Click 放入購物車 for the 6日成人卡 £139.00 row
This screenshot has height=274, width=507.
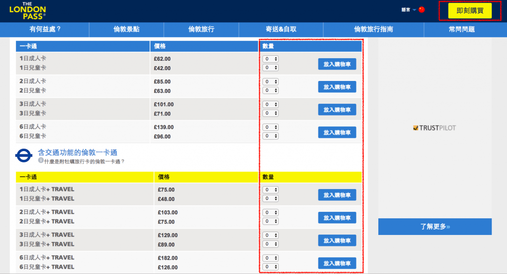point(337,132)
